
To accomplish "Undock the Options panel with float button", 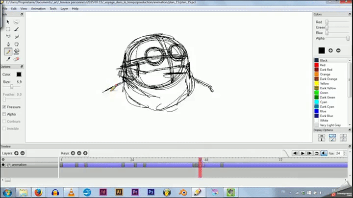I will click(x=22, y=67).
